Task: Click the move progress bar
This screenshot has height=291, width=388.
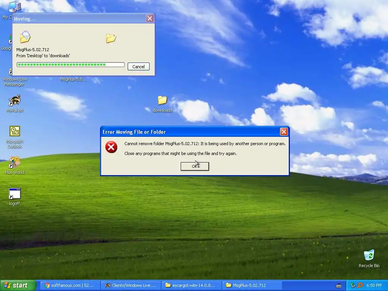Action: 70,64
